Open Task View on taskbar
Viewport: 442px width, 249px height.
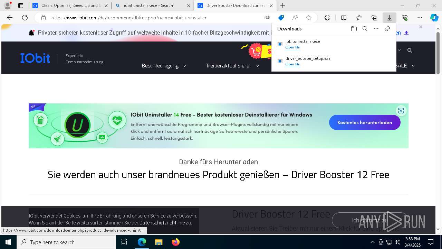point(124,242)
